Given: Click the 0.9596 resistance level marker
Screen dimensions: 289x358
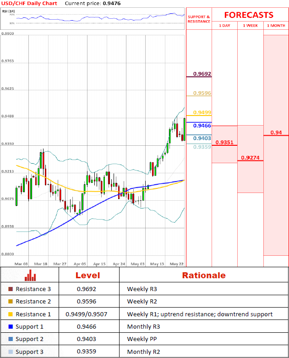Looking at the screenshot, I should click(202, 93).
